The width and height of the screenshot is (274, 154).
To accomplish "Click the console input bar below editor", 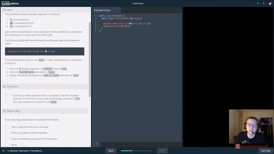I will [x=141, y=145].
